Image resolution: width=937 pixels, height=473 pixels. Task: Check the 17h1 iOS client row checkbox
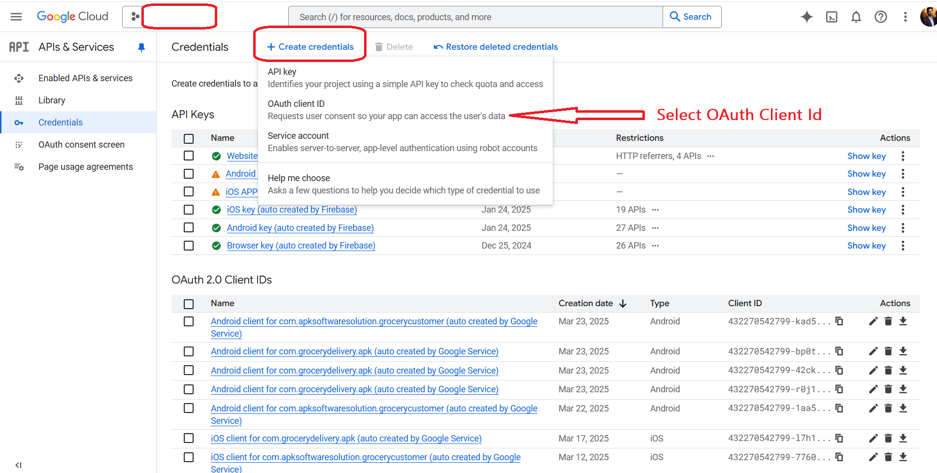tap(189, 439)
